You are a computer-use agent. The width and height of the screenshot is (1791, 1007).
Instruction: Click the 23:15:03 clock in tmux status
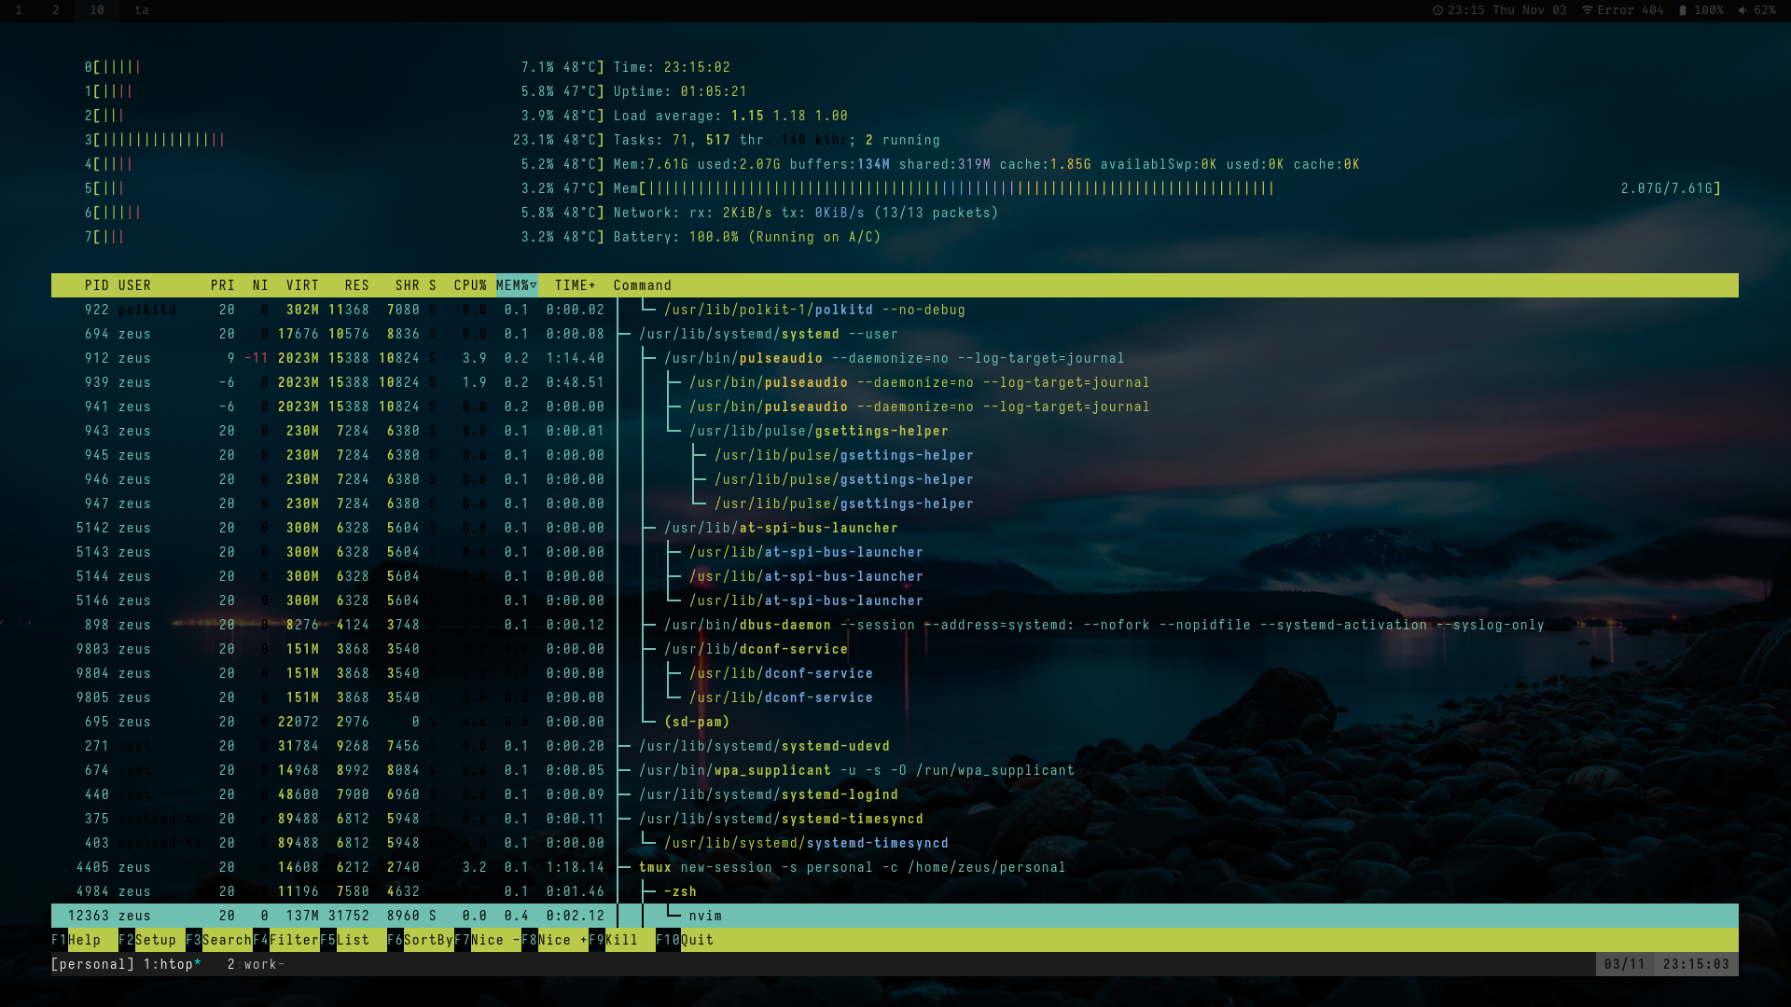pyautogui.click(x=1696, y=964)
